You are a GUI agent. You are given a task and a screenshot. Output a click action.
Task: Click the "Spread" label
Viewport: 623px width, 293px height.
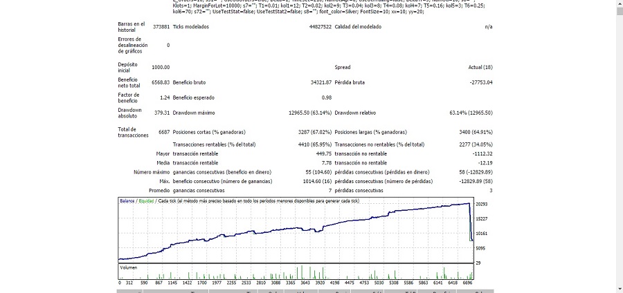point(343,67)
